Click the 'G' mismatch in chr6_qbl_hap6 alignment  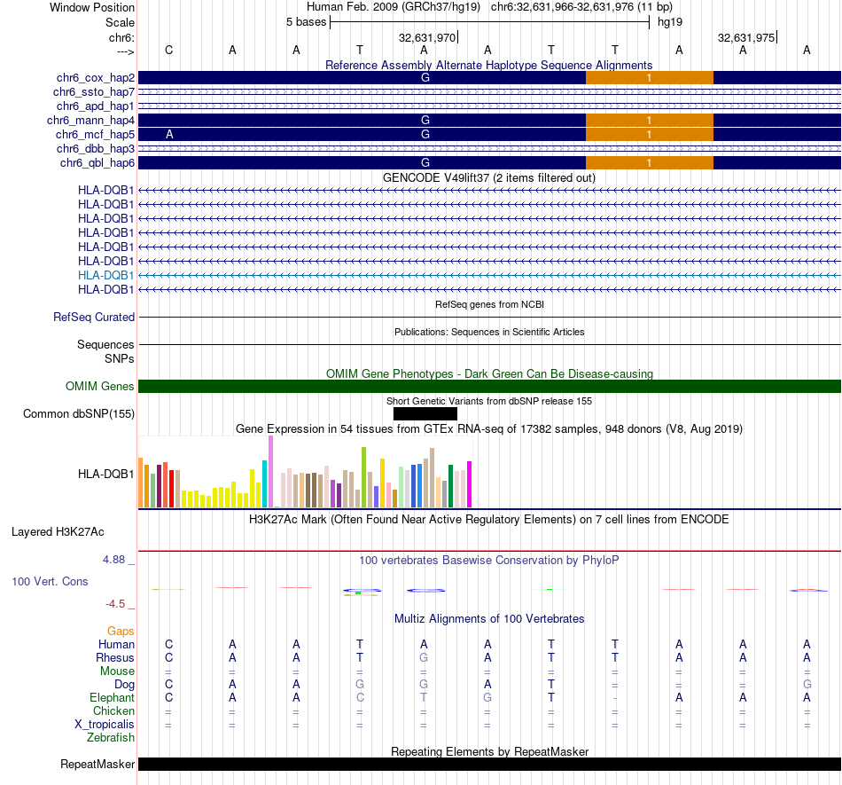(425, 163)
